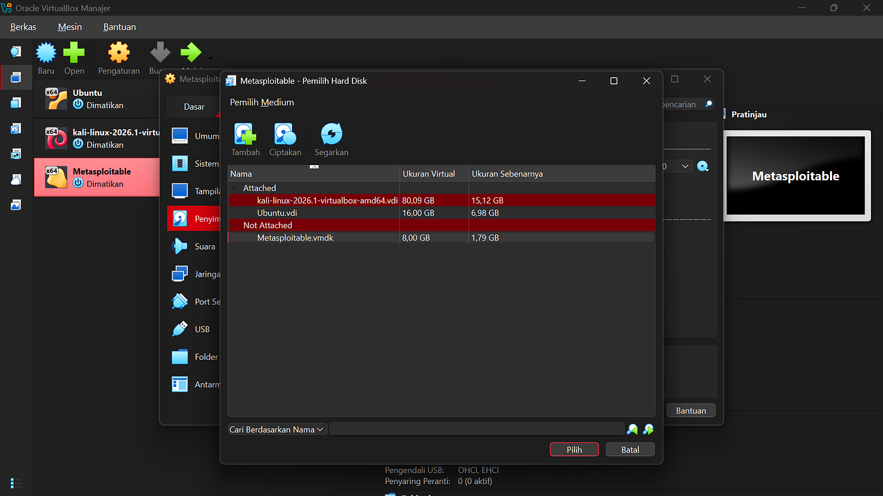Screen dimensions: 883x496
Task: Click the Pratinjau section header
Action: [x=749, y=115]
